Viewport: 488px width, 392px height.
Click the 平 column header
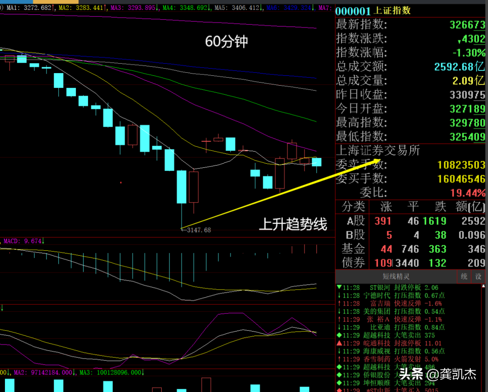[413, 207]
